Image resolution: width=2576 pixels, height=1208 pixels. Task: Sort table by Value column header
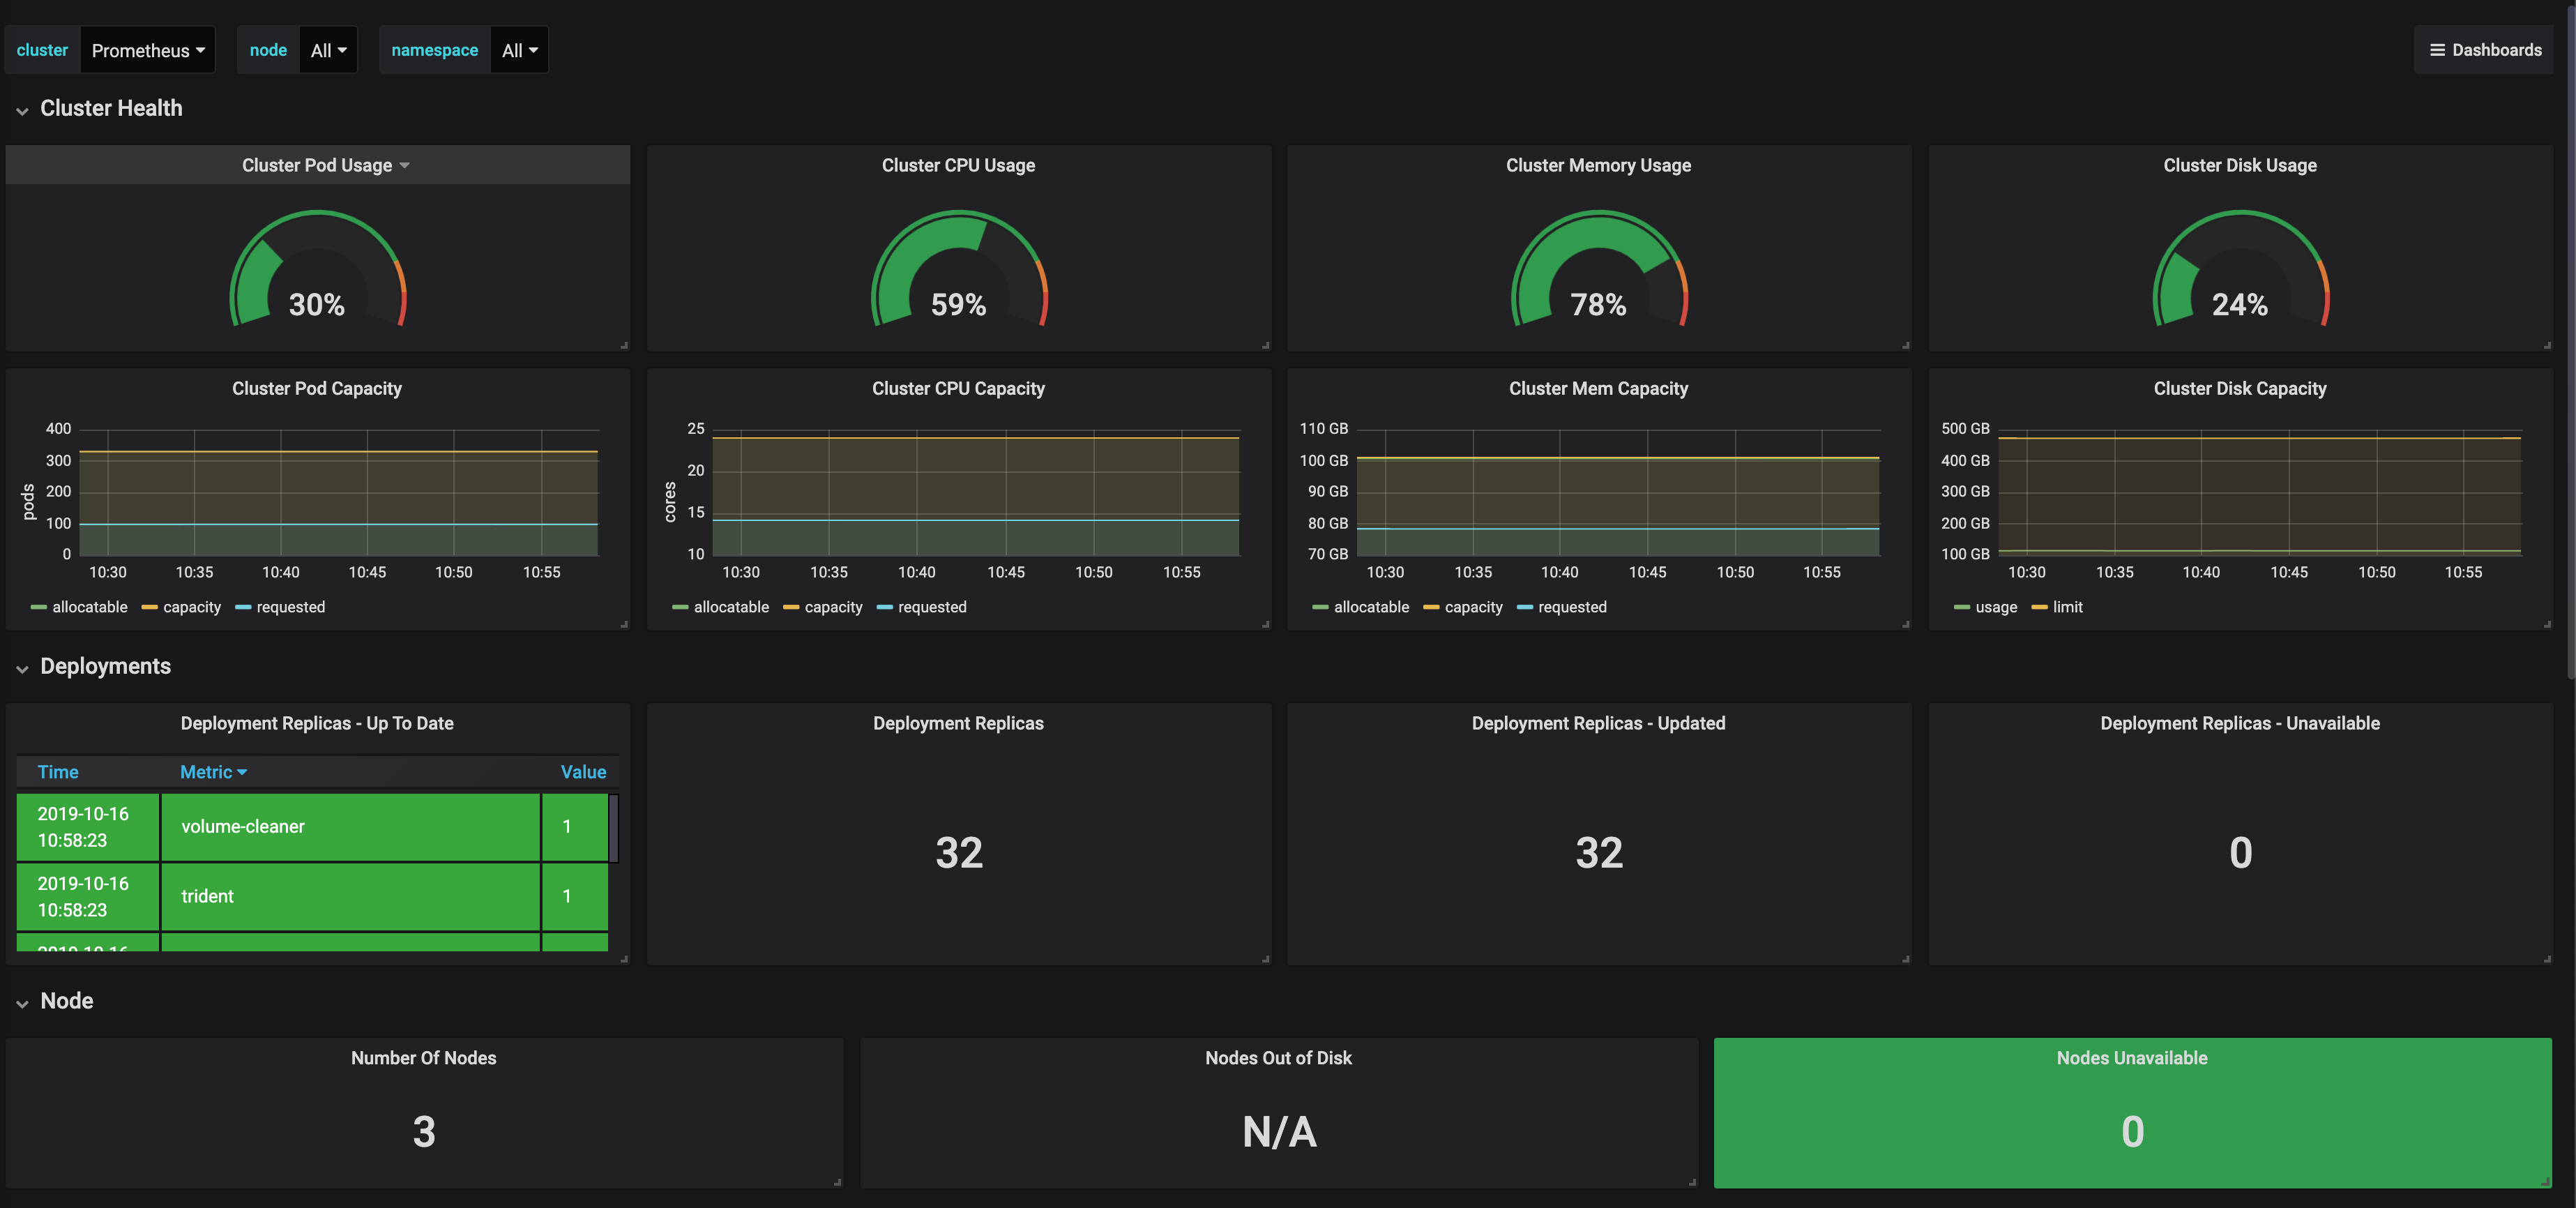tap(583, 772)
